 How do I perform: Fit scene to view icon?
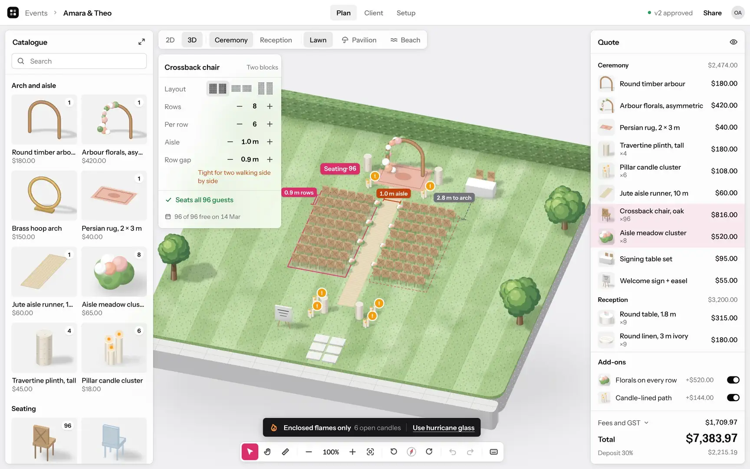370,452
